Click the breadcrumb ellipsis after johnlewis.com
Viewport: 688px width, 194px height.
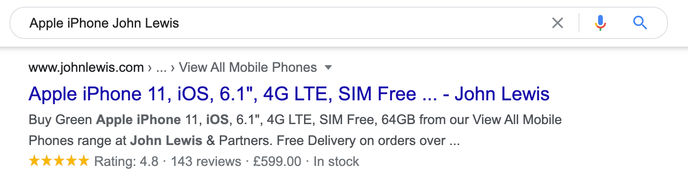161,68
